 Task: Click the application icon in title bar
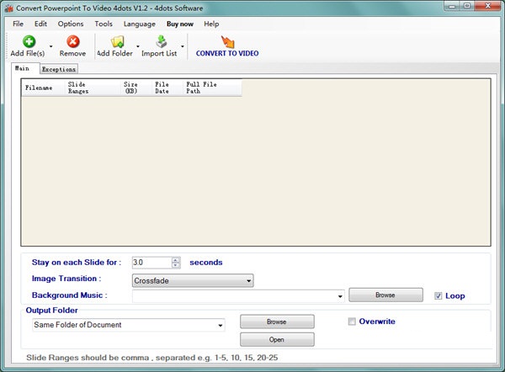point(8,8)
